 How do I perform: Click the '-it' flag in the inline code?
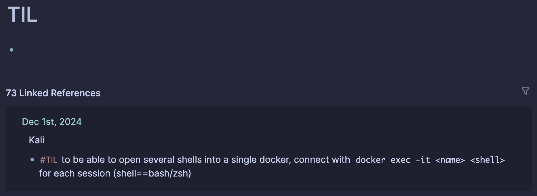pos(423,160)
